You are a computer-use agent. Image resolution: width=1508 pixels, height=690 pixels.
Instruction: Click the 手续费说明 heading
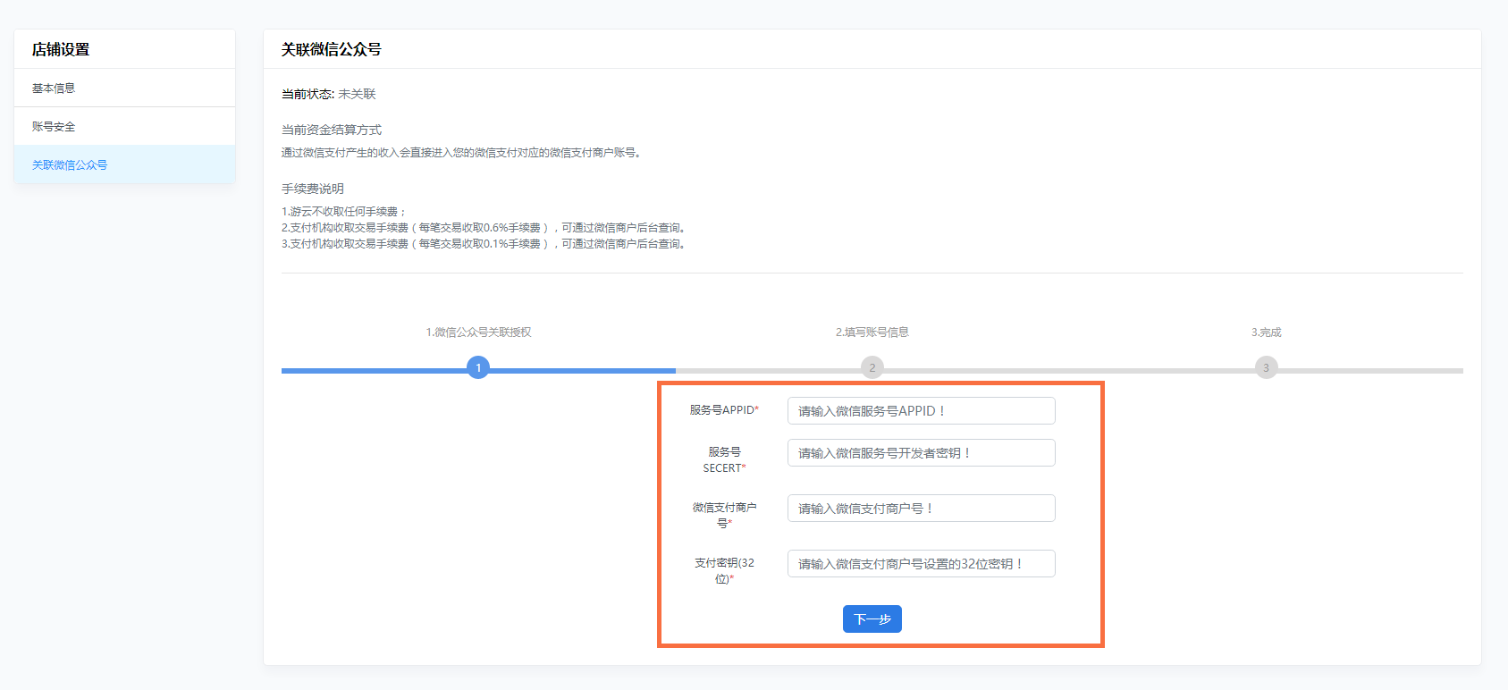tap(313, 189)
